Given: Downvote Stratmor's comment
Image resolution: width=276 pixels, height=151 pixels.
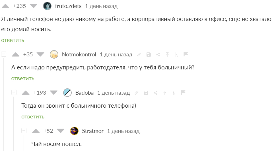Looking at the screenshot, I should point(61,131).
